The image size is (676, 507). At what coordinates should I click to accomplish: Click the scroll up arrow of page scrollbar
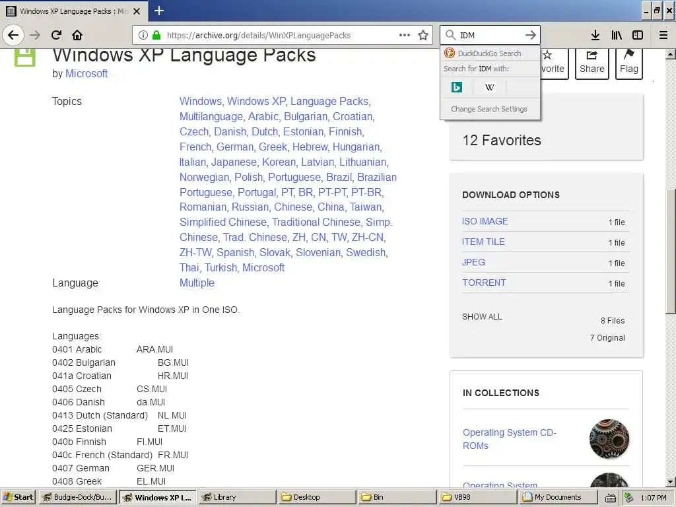(671, 54)
